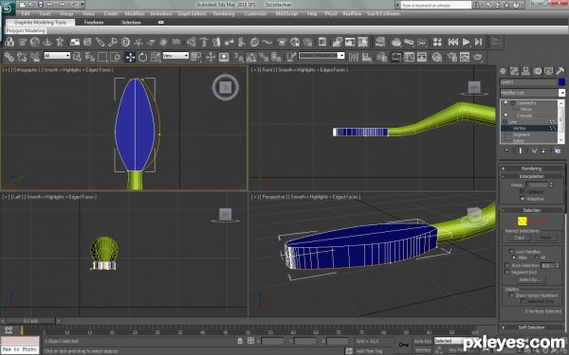The width and height of the screenshot is (569, 355).
Task: Click the Bind to Space Warp icon
Action: pyautogui.click(x=35, y=57)
